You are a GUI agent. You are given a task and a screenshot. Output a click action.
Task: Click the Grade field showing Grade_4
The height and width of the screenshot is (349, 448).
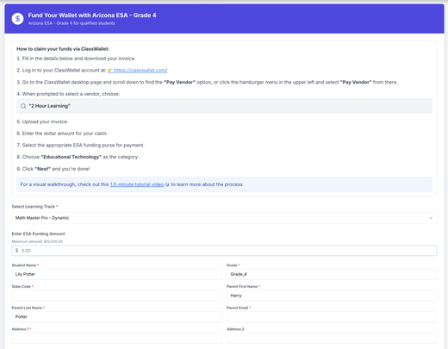[x=332, y=274]
